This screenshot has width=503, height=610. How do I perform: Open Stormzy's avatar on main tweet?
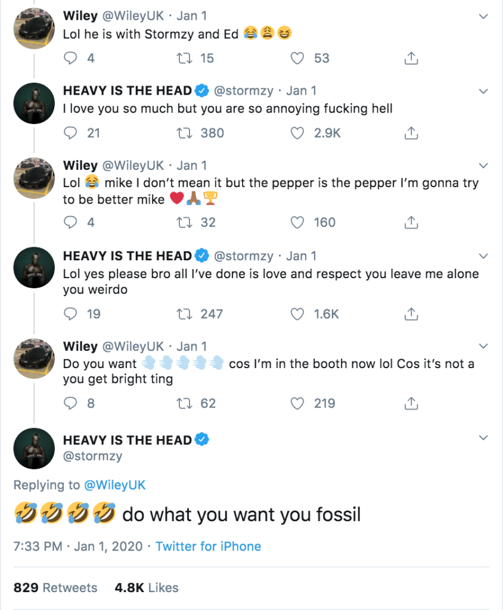[x=34, y=449]
